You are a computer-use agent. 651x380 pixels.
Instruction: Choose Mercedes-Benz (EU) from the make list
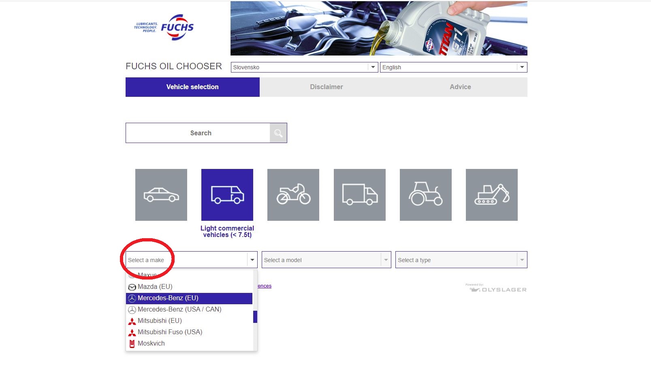tap(189, 298)
